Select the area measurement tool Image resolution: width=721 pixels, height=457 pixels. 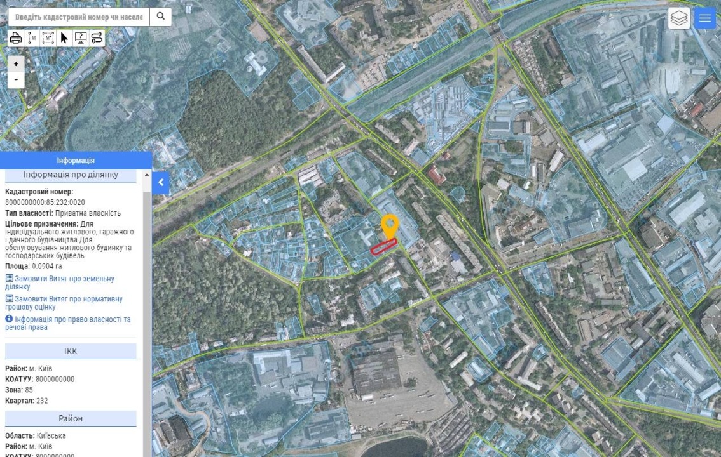coord(48,38)
